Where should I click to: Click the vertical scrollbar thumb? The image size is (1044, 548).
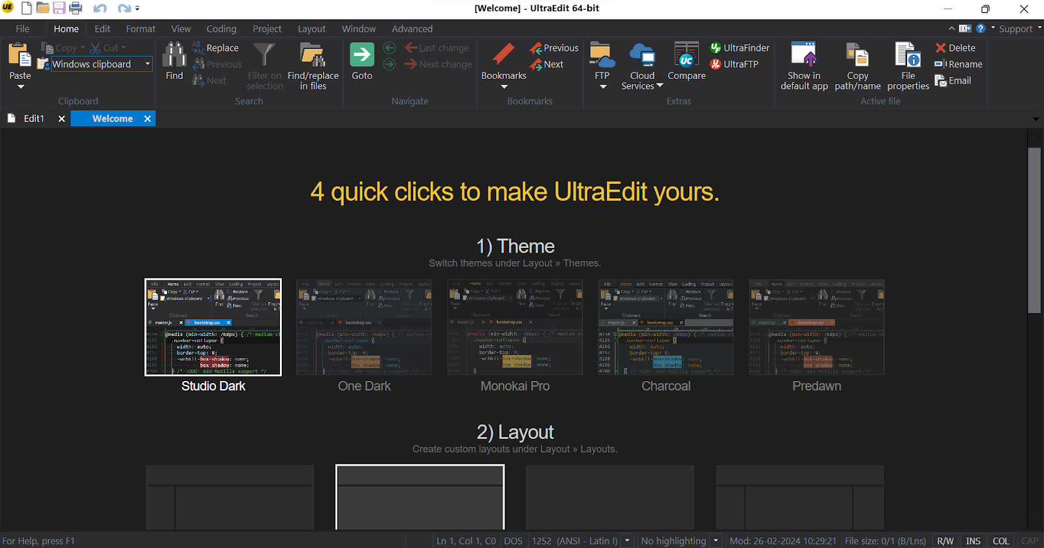point(1034,230)
